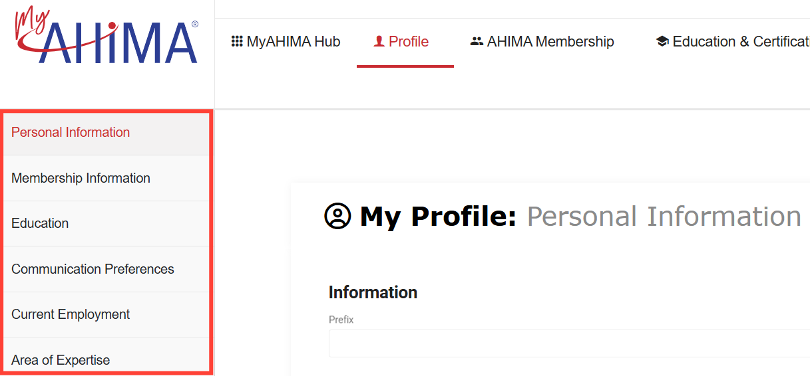Select Personal Information in the sidebar
This screenshot has width=810, height=376.
(71, 132)
